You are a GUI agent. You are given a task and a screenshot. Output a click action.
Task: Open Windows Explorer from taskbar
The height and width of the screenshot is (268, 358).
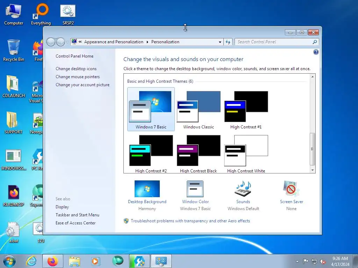pos(74,261)
